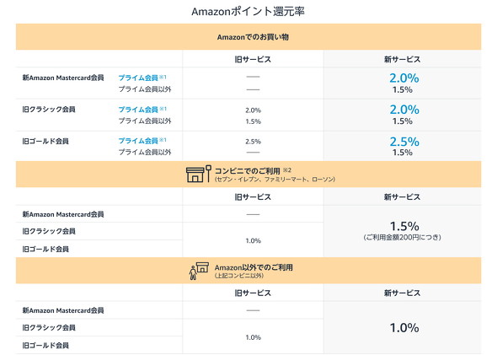Click the 新サービス header in convenience store section
This screenshot has width=497, height=355.
[x=402, y=197]
